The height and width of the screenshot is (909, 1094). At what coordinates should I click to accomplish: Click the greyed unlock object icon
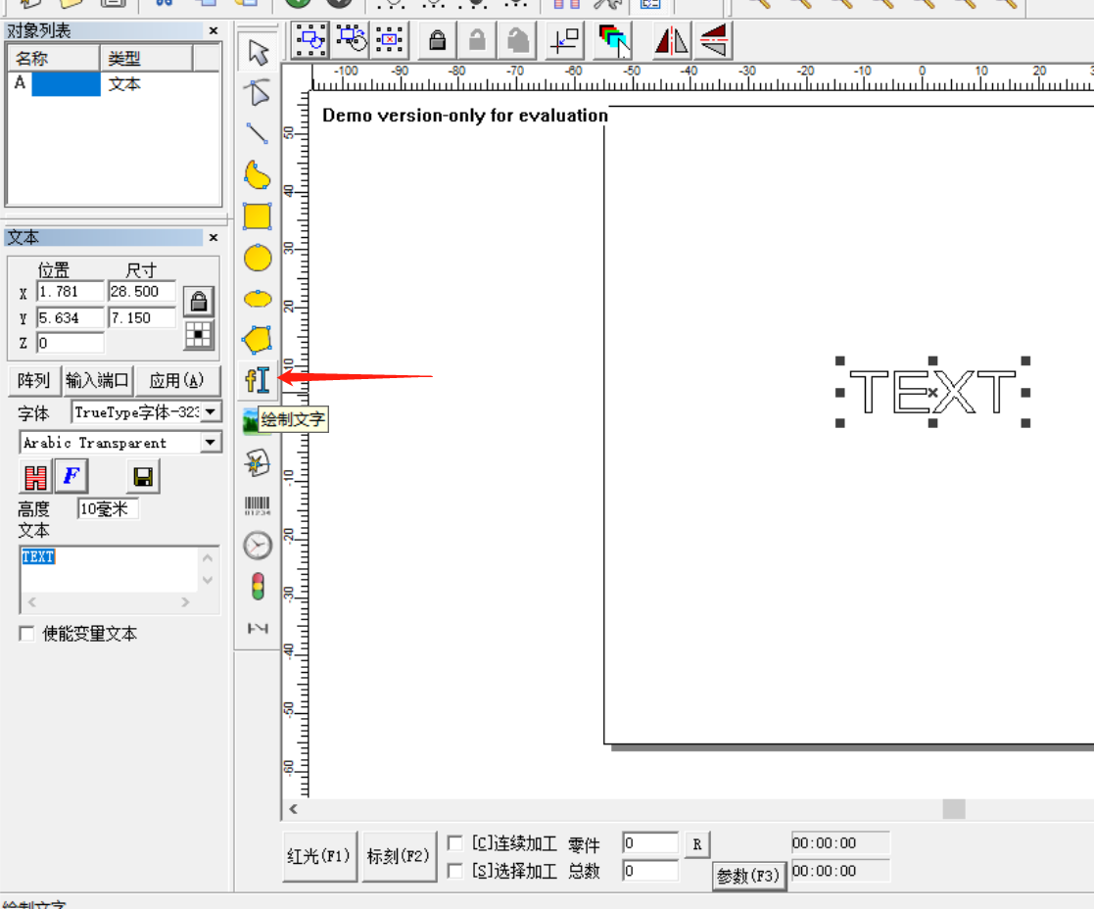coord(477,40)
